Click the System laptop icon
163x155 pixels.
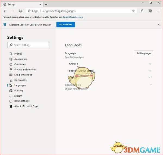11,96
